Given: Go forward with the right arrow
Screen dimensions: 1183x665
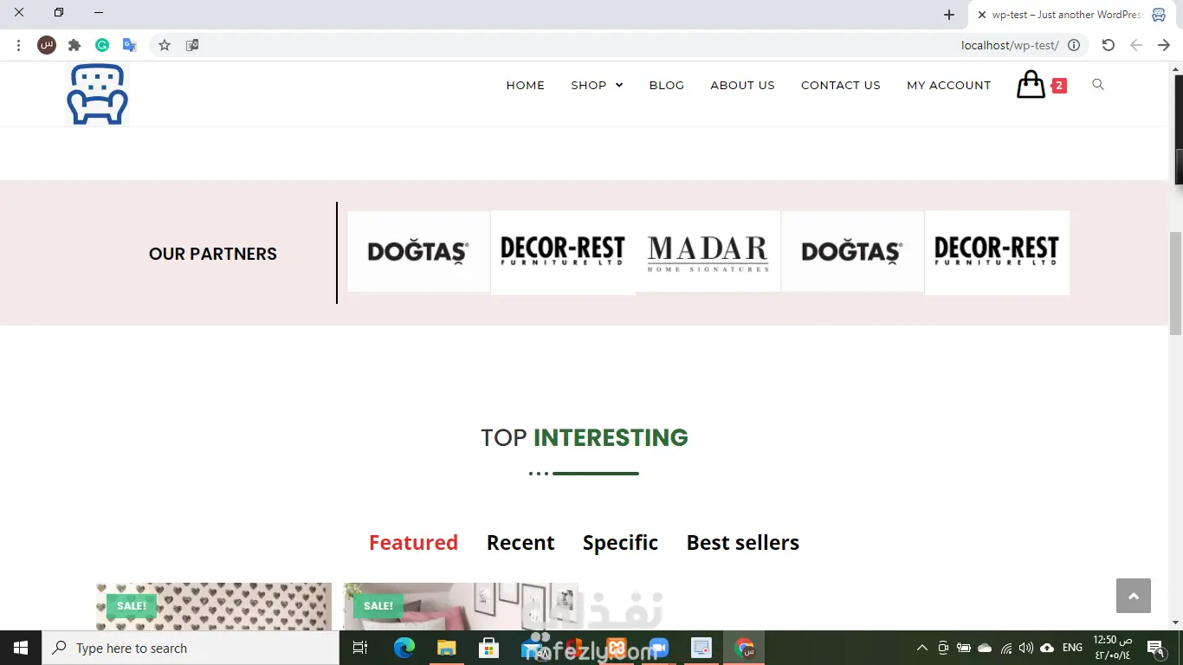Looking at the screenshot, I should click(1164, 45).
